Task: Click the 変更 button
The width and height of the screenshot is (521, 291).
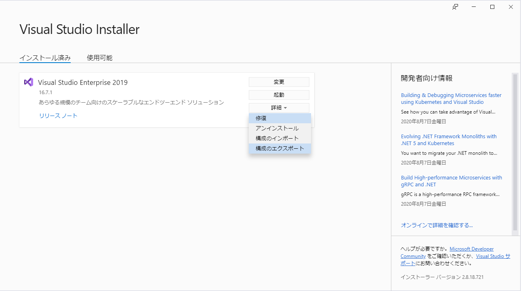Action: pyautogui.click(x=279, y=82)
